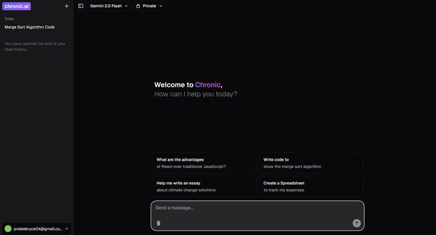Open the Merge Sort Algorithm Code chat
Image resolution: width=436 pixels, height=235 pixels.
29,27
